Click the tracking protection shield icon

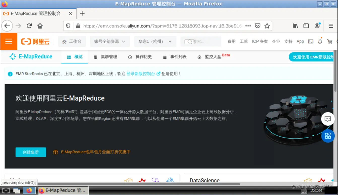coord(68,26)
